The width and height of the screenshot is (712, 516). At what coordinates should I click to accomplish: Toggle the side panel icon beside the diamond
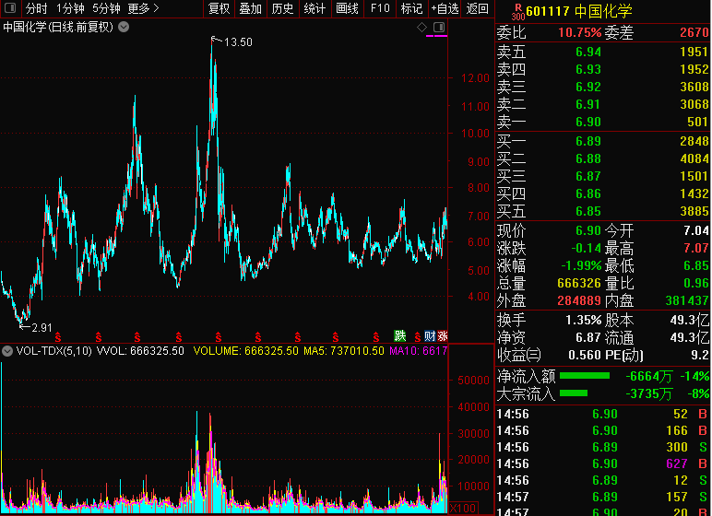click(x=439, y=28)
